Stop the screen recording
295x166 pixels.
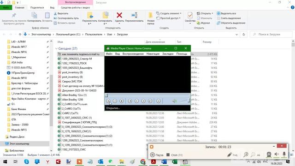pos(174,155)
